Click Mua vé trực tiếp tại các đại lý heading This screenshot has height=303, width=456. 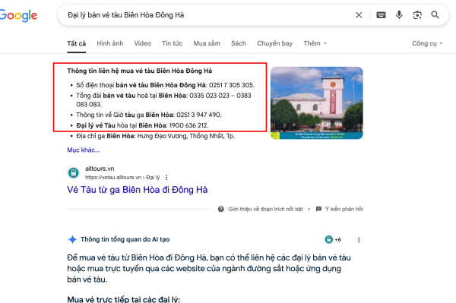(x=124, y=299)
